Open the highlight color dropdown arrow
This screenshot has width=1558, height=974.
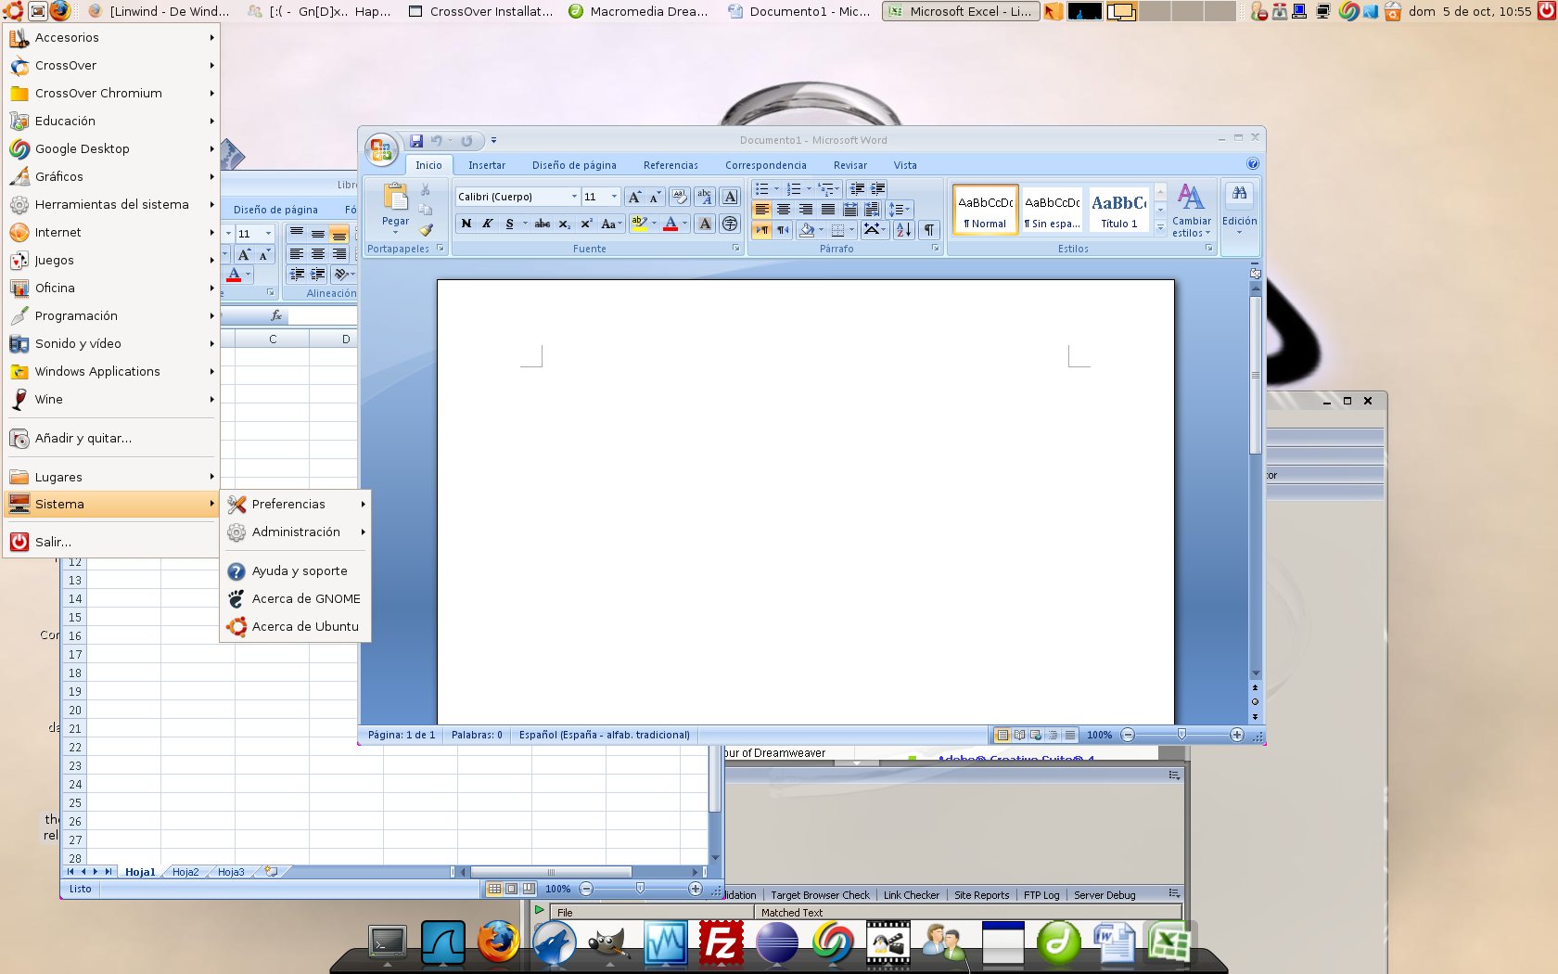click(654, 224)
